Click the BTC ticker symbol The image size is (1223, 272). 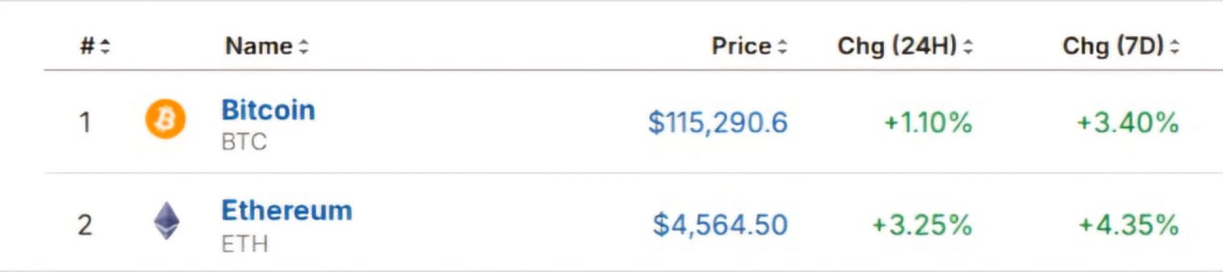pyautogui.click(x=244, y=142)
